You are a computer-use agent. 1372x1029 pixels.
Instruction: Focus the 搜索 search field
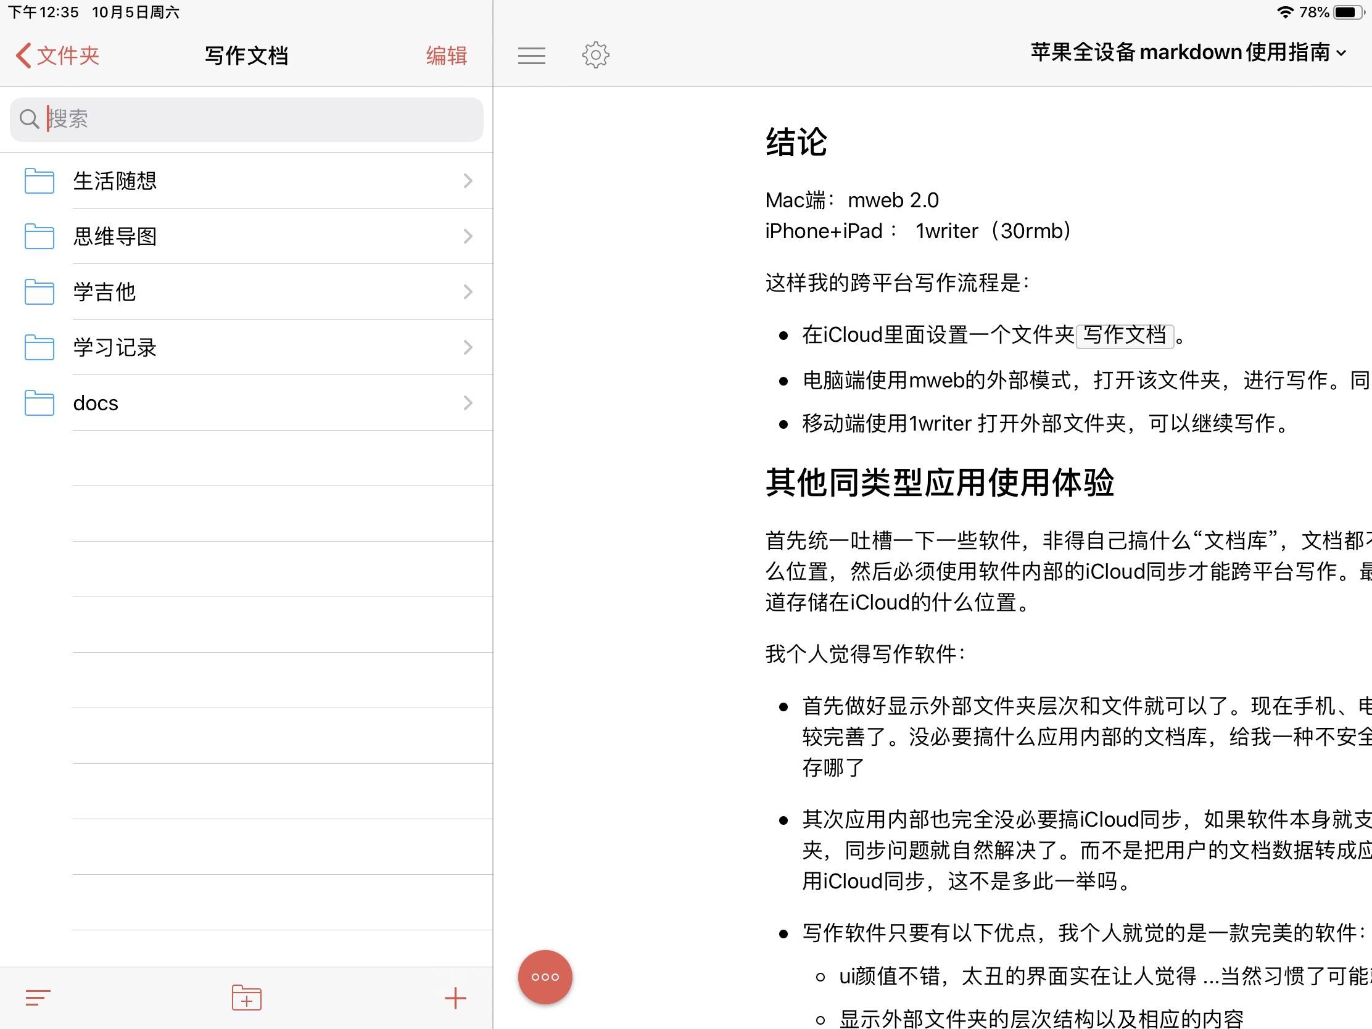pyautogui.click(x=246, y=119)
